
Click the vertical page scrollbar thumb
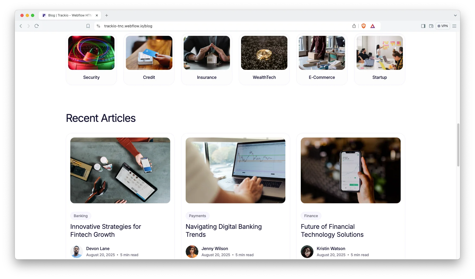pyautogui.click(x=458, y=145)
